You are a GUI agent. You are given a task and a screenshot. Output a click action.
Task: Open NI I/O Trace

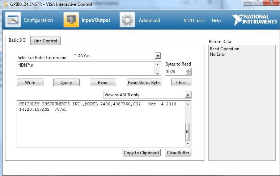(x=194, y=21)
